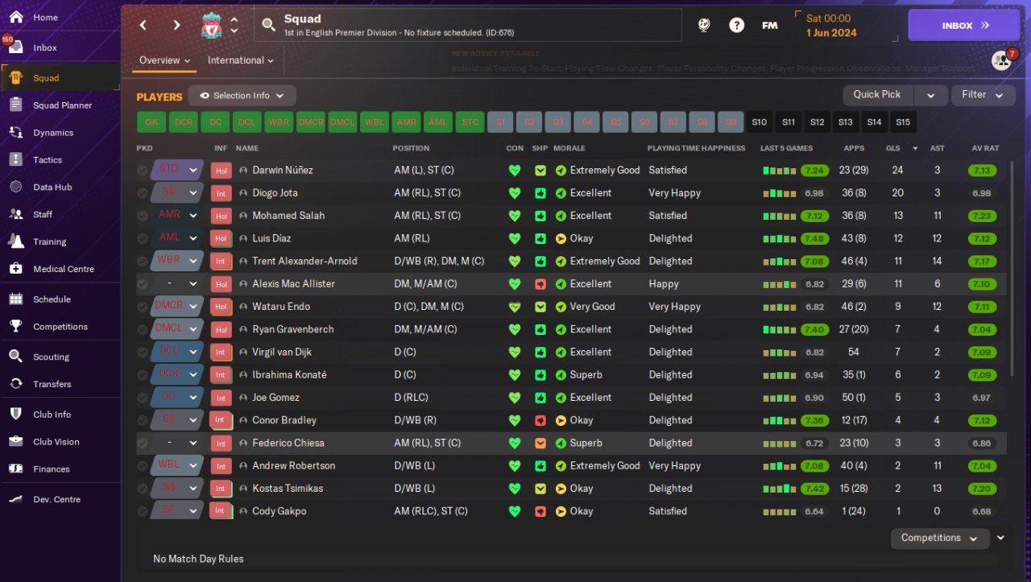Toggle selection circle for Darwin Núñez
Image resolution: width=1031 pixels, height=582 pixels.
[x=143, y=171]
